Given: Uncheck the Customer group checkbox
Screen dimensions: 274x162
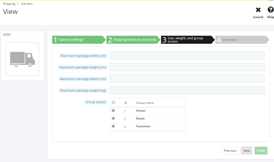Looking at the screenshot, I should [113, 126].
